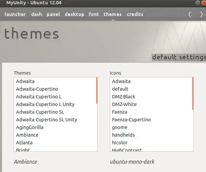
Task: Select DMZ-White icons
Action: click(x=151, y=104)
